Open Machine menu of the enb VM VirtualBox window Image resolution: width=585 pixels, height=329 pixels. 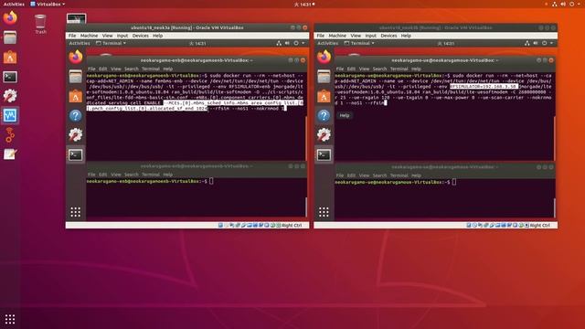90,36
